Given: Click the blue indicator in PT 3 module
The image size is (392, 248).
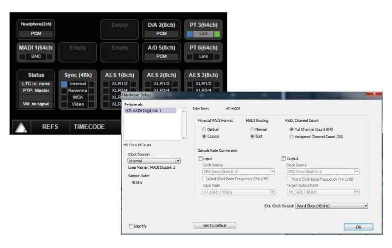Looking at the screenshot, I should click(190, 34).
